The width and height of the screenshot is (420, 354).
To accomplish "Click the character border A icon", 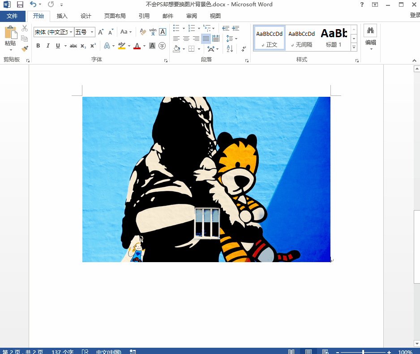I will pyautogui.click(x=163, y=32).
